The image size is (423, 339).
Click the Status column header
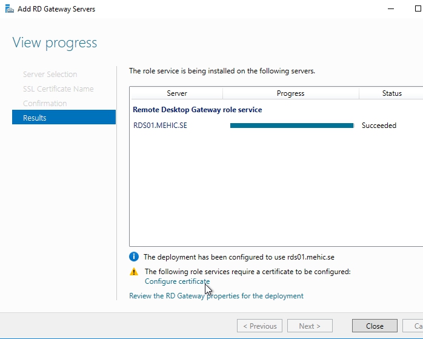391,93
